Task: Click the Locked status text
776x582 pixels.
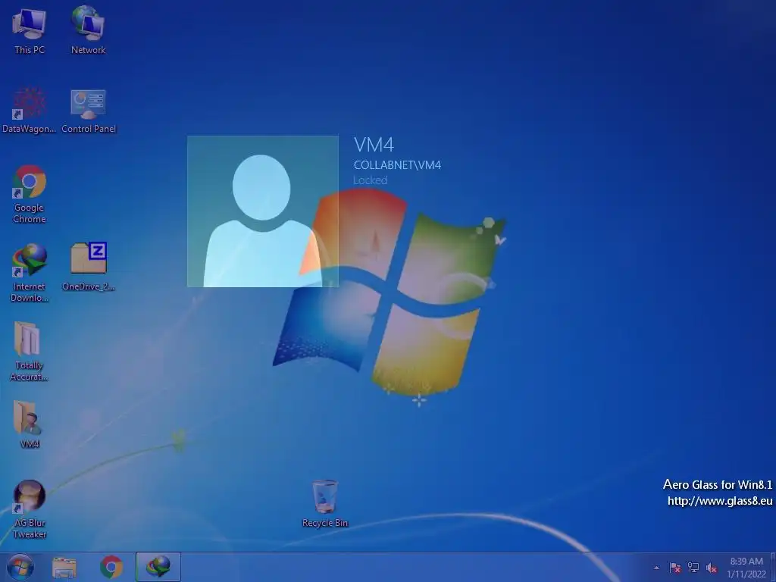Action: click(x=370, y=180)
